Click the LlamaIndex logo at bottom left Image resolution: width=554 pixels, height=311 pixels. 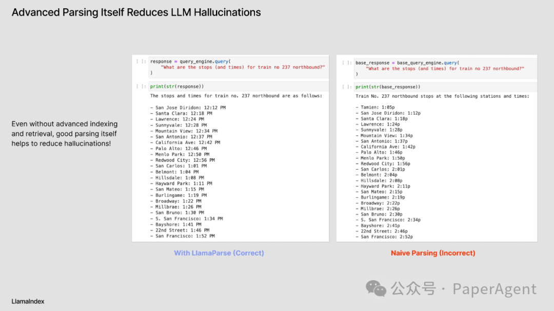[x=28, y=301]
